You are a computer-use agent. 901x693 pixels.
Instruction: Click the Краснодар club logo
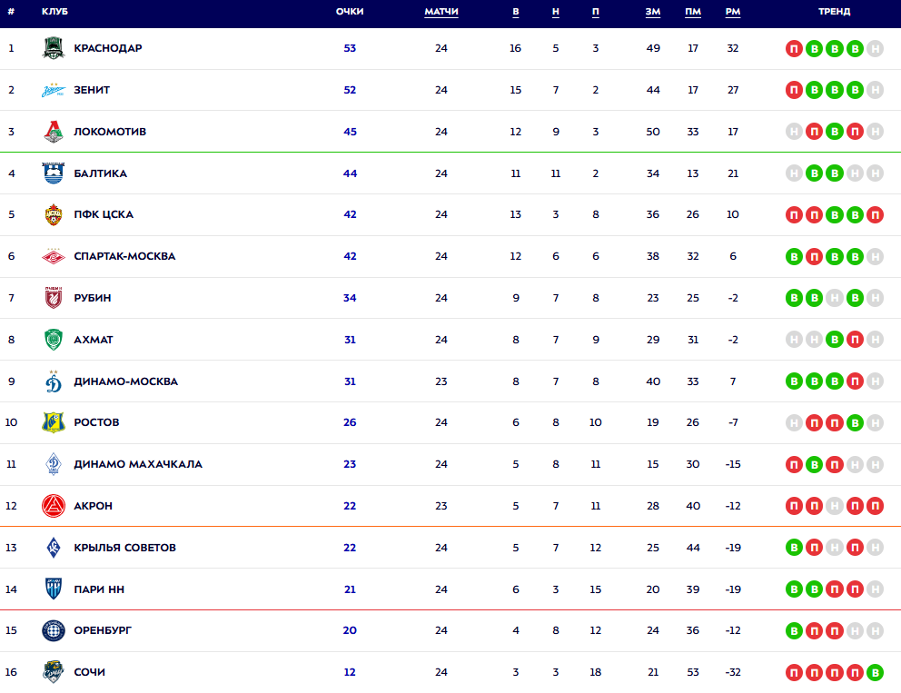[54, 48]
